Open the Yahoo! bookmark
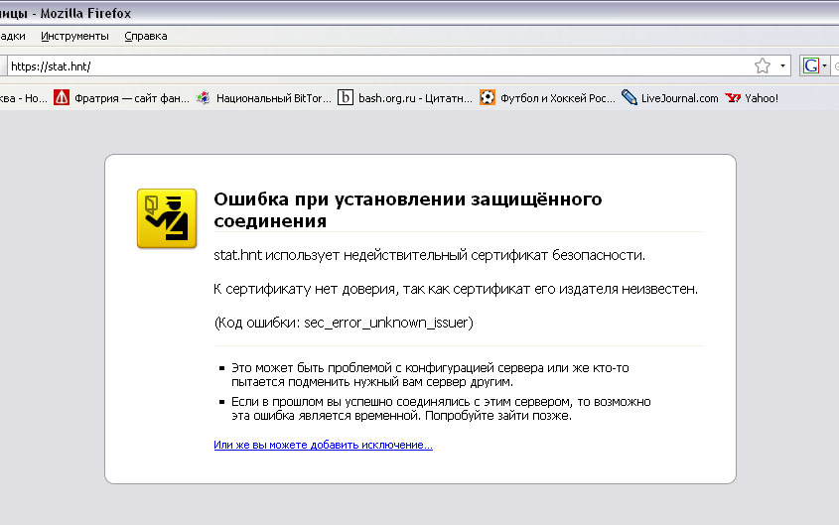The height and width of the screenshot is (525, 839). pos(761,98)
